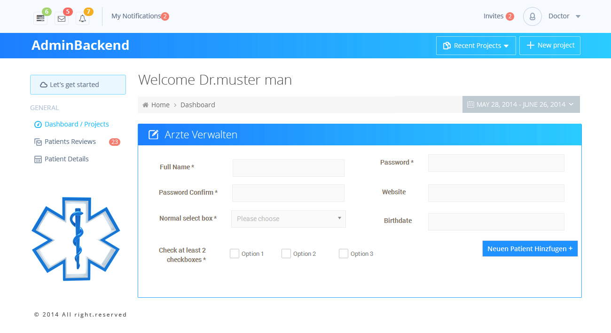Viewport: 611px width, 333px height.
Task: Expand the Doctor account menu arrow
Action: tap(578, 16)
